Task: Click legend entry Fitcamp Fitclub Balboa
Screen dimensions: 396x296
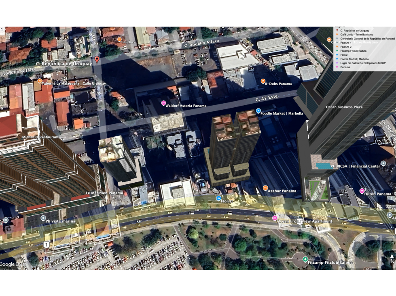Action: click(353, 51)
